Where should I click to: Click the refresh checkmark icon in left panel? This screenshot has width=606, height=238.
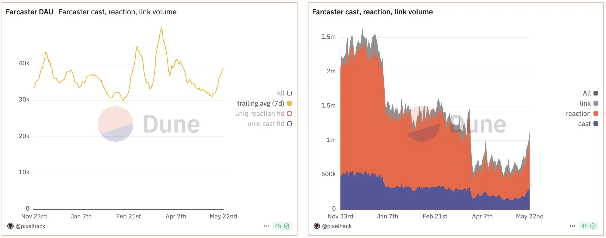click(287, 226)
